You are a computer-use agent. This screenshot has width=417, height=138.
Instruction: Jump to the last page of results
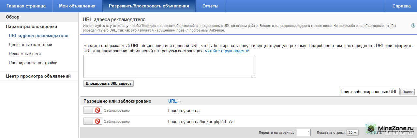tap(410, 132)
